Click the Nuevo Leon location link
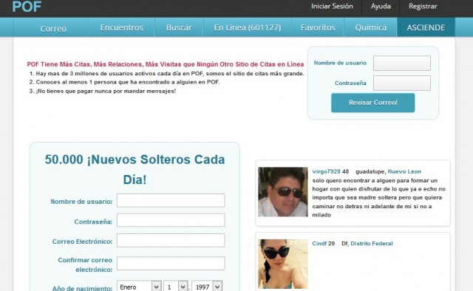Viewport: 473px width, 291px height. (x=404, y=171)
